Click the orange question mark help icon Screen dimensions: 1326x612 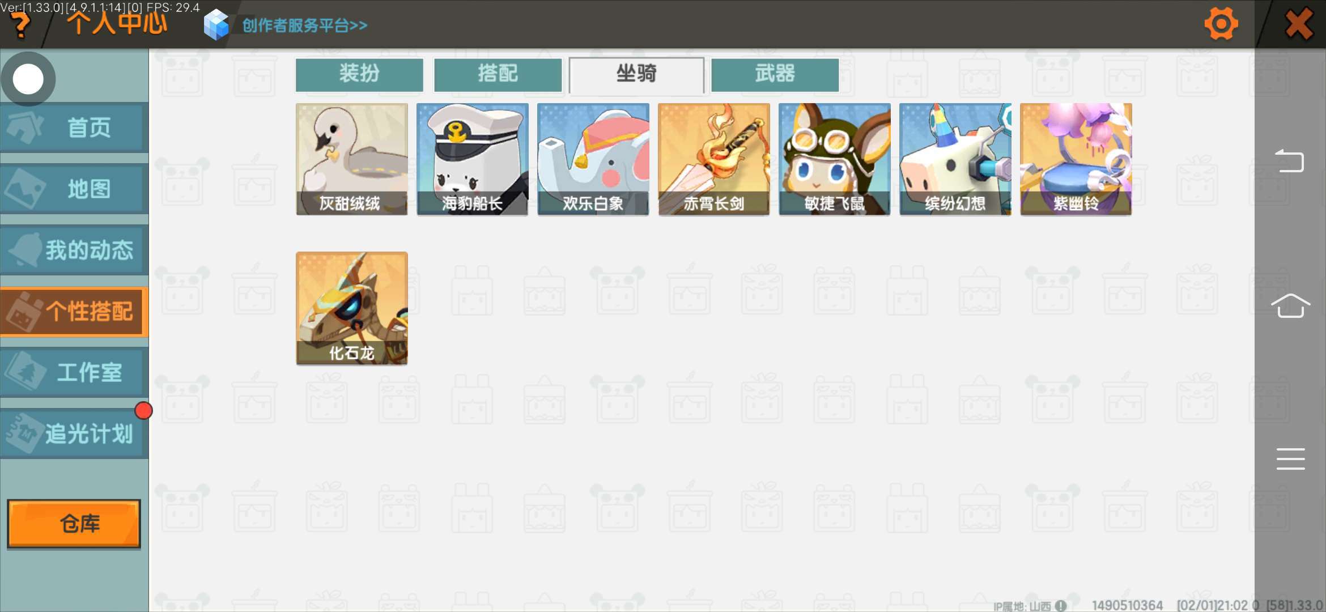(20, 25)
